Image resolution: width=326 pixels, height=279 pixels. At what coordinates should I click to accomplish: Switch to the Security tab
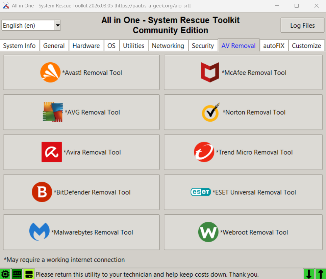pos(203,46)
